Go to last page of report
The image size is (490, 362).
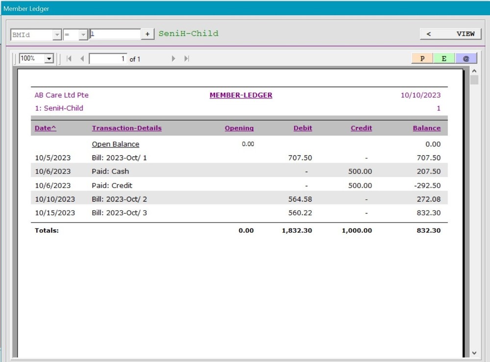point(187,58)
